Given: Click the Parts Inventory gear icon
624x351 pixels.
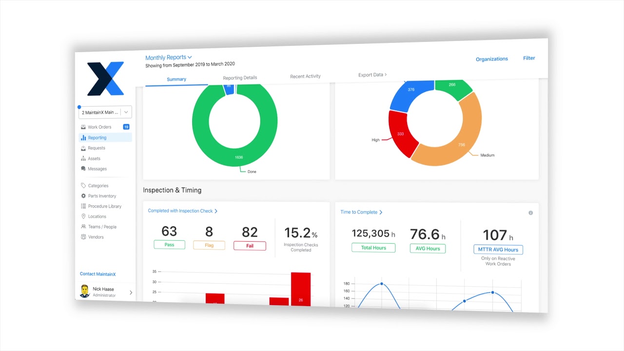Looking at the screenshot, I should (x=83, y=196).
